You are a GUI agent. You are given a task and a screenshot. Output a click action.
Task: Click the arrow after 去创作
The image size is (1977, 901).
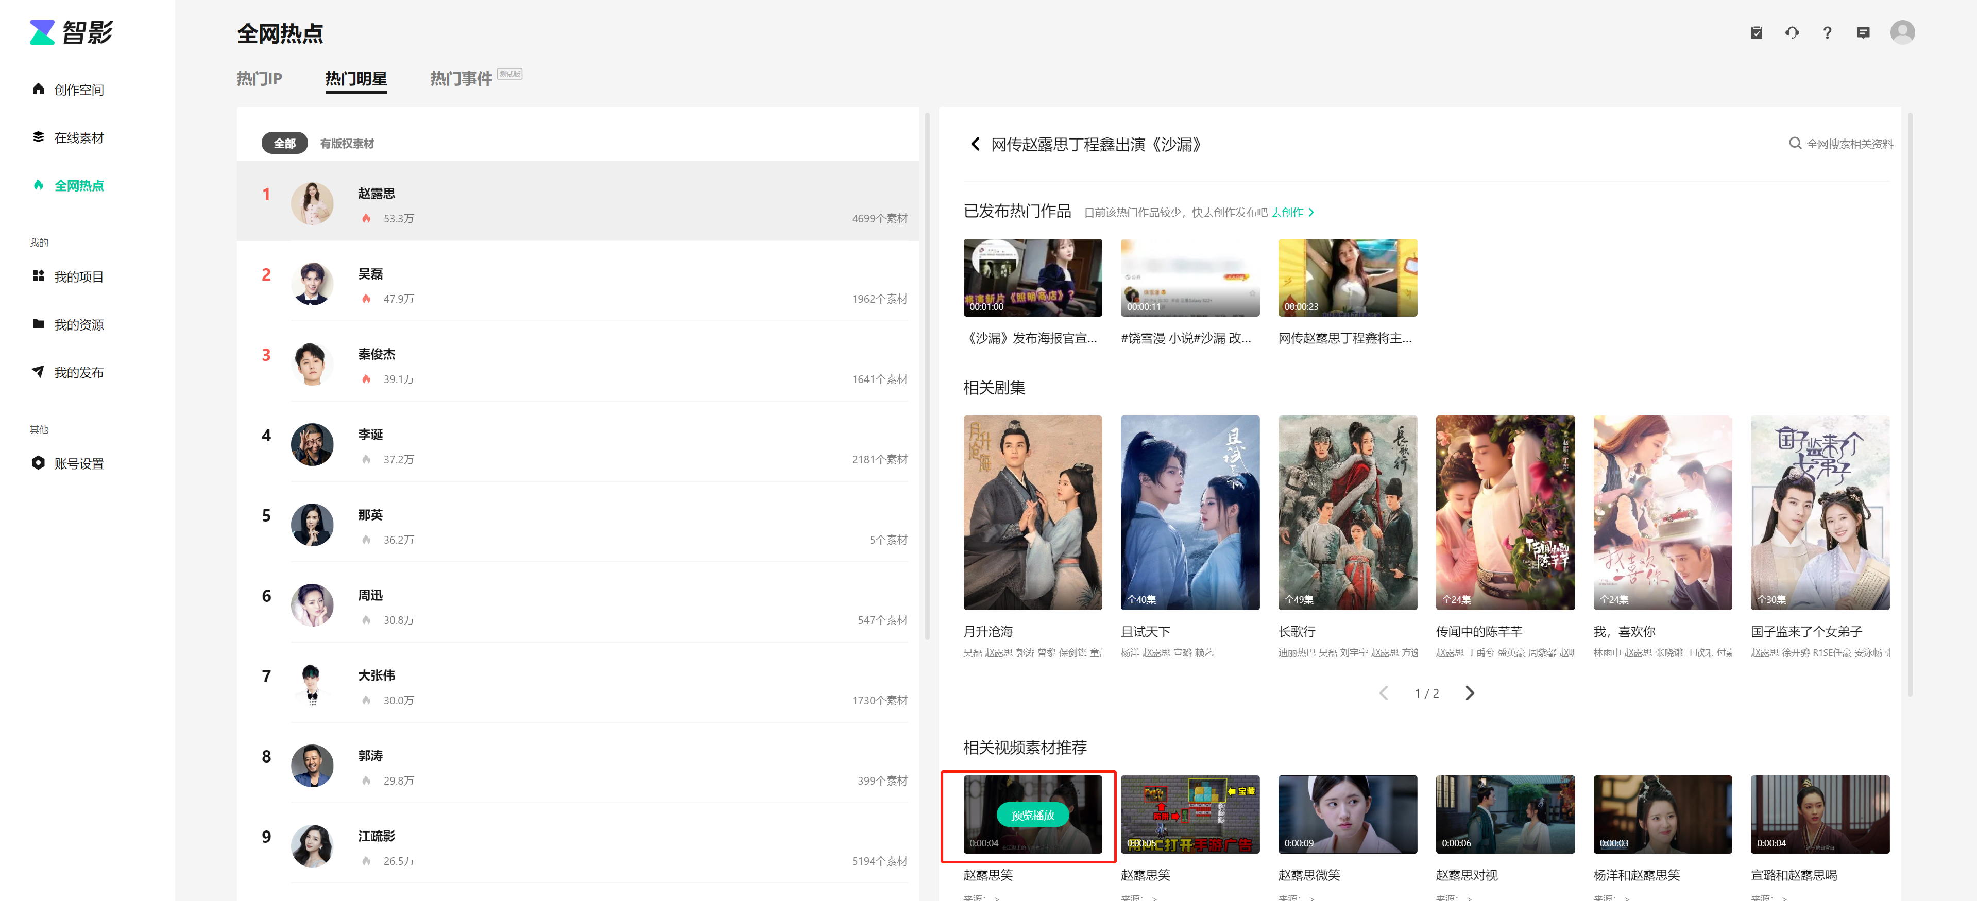[x=1311, y=213]
